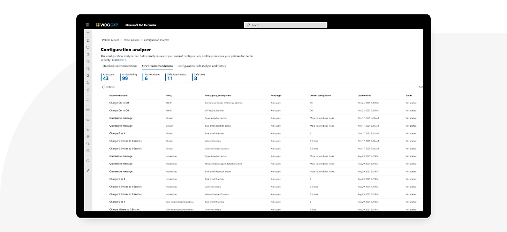
Task: Go to Home icon in left navigation
Action: [88, 40]
